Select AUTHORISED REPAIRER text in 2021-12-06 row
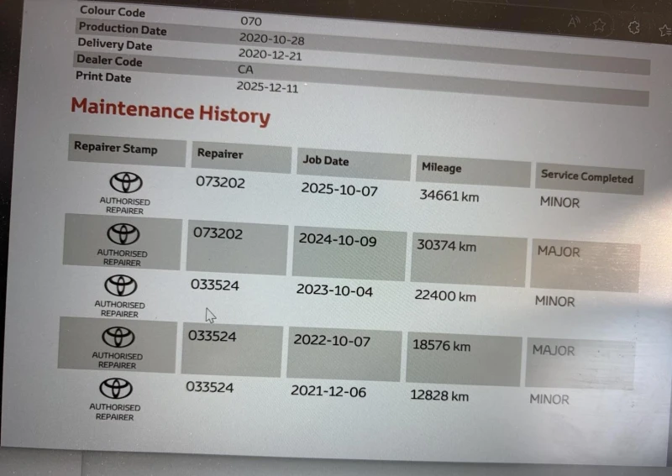This screenshot has width=672, height=476. [x=114, y=412]
